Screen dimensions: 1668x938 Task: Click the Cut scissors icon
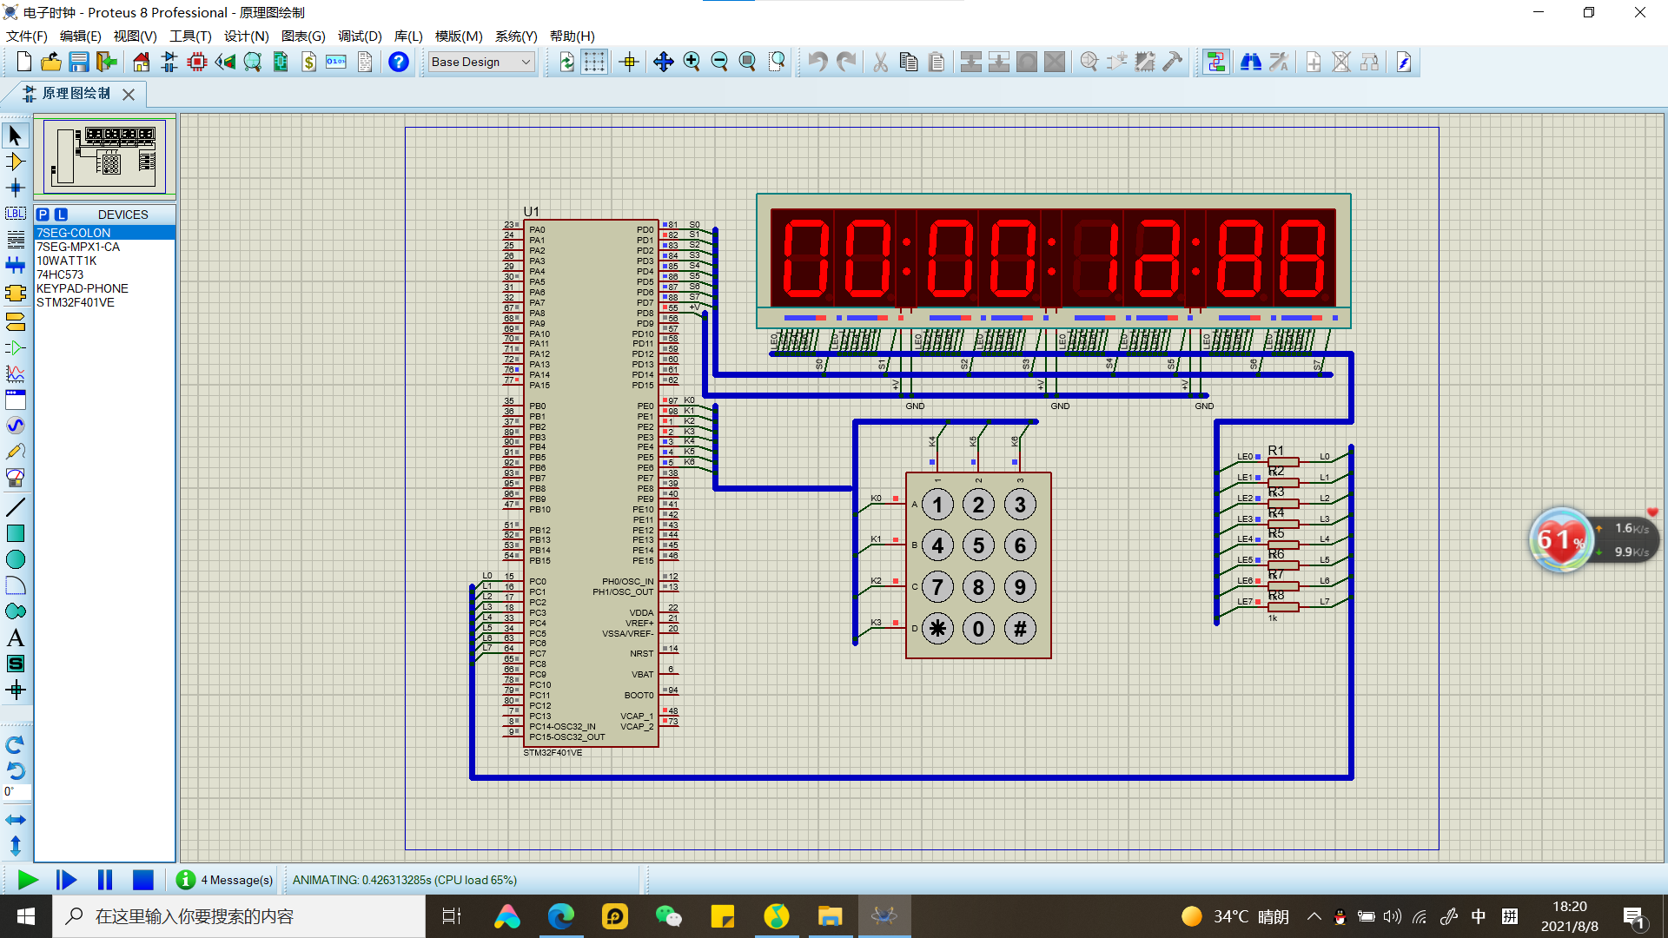pos(880,62)
